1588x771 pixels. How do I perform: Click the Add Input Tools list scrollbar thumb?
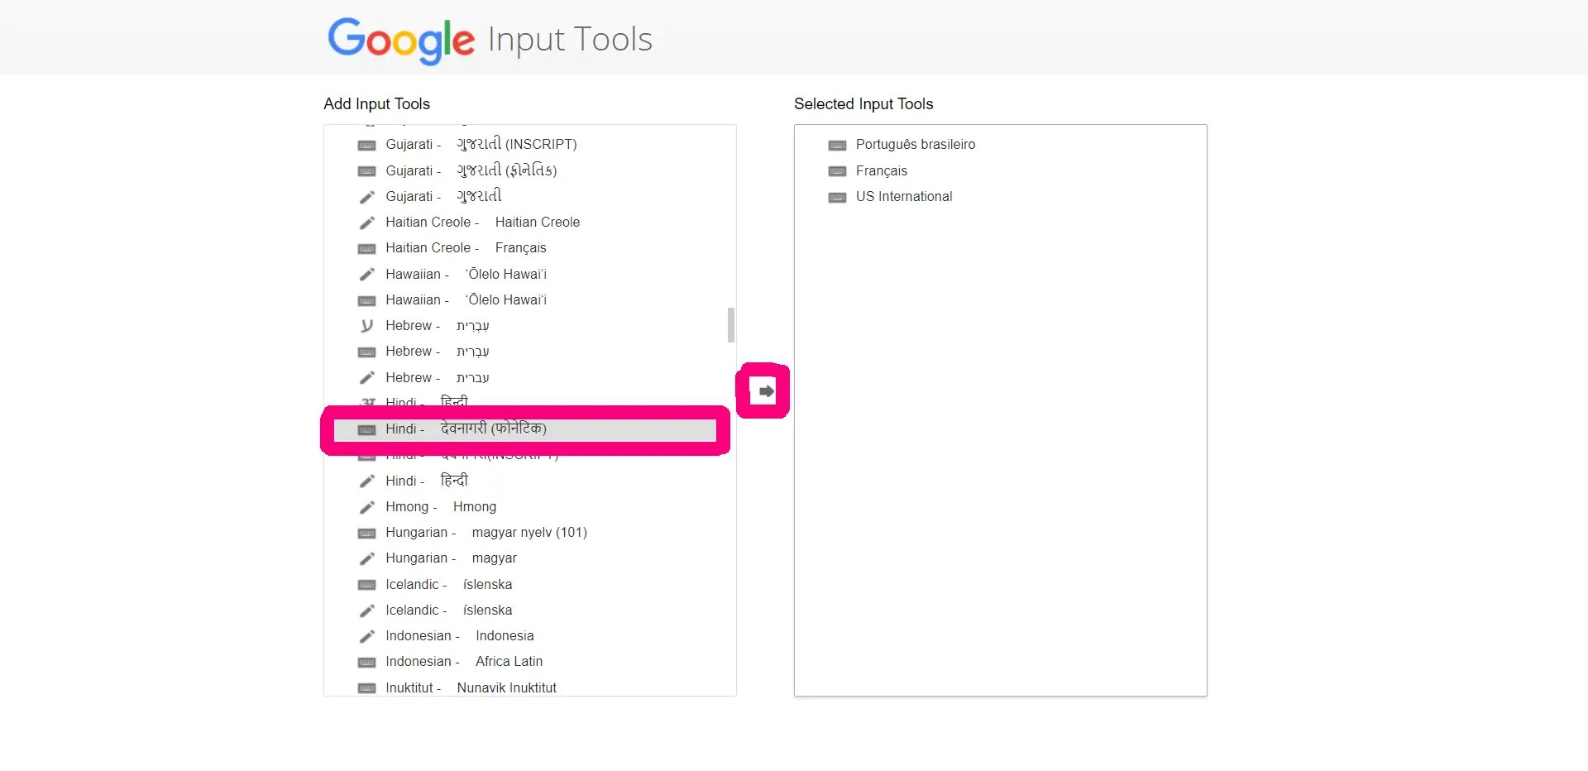(731, 325)
